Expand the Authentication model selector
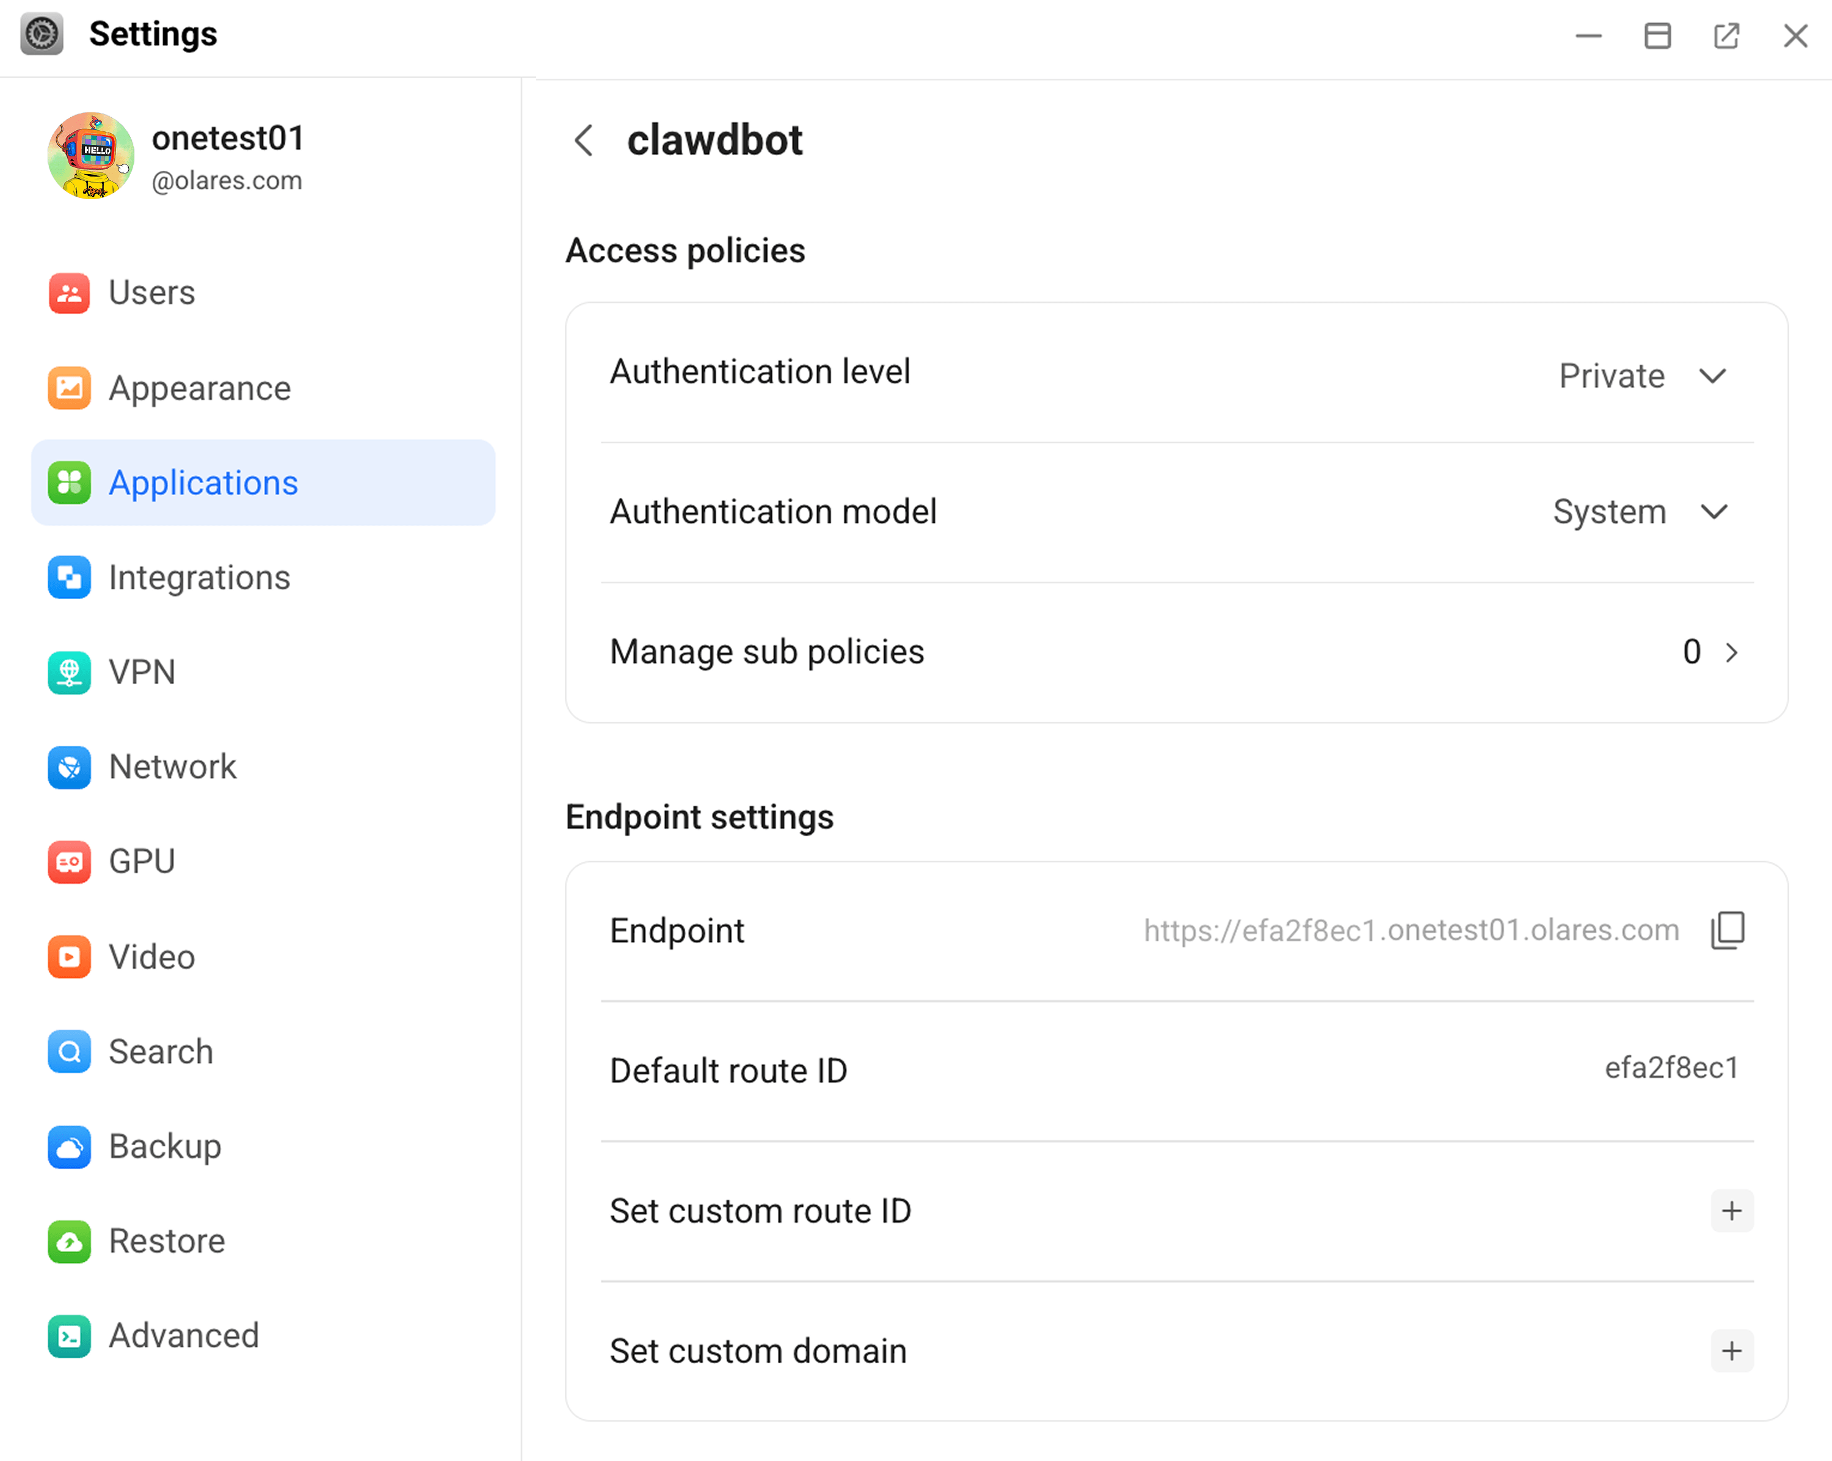1832x1461 pixels. [x=1714, y=512]
